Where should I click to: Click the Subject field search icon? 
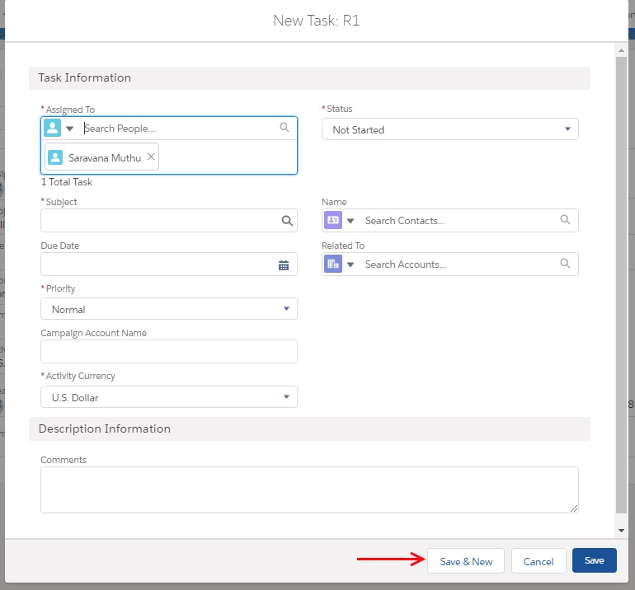[286, 221]
